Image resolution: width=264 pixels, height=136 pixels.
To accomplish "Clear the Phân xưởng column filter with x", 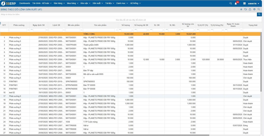I will pos(29,30).
